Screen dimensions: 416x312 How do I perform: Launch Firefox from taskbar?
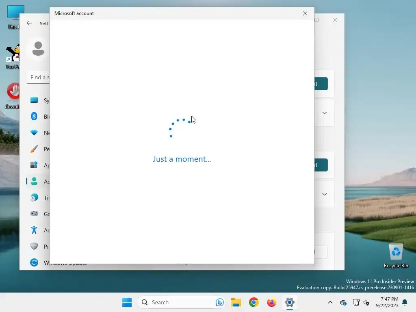271,302
